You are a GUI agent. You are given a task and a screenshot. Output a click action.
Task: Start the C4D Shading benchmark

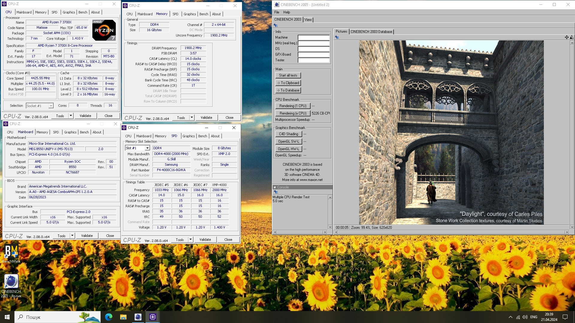[x=289, y=134]
